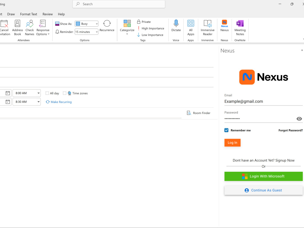Select Continue As Guest
This screenshot has height=228, width=304.
tap(264, 190)
